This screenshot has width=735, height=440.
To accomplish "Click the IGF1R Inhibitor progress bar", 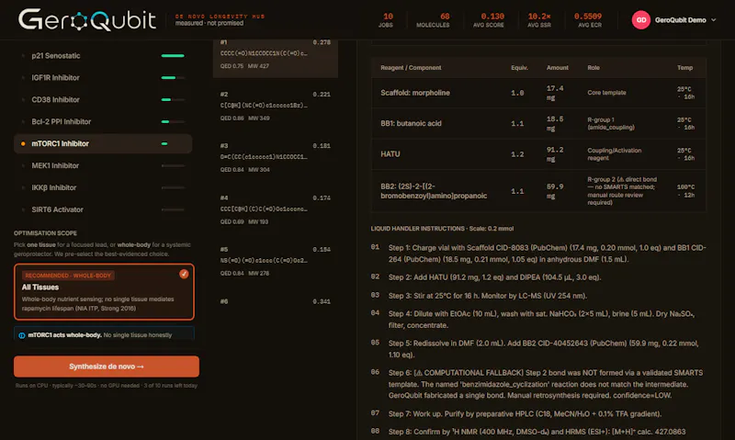I will (x=173, y=78).
